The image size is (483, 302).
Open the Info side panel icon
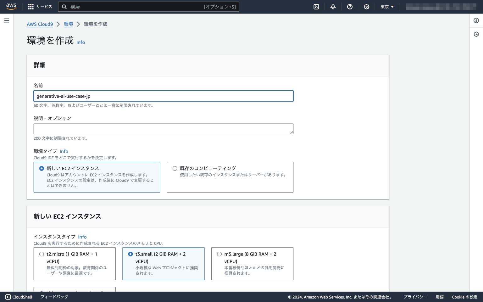[476, 20]
